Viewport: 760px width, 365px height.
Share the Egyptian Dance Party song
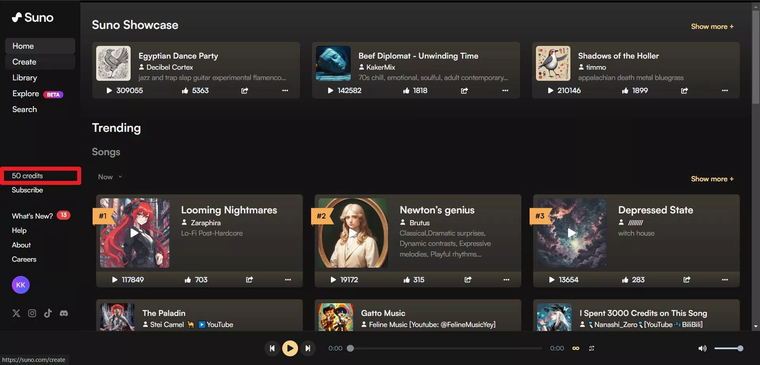point(245,91)
